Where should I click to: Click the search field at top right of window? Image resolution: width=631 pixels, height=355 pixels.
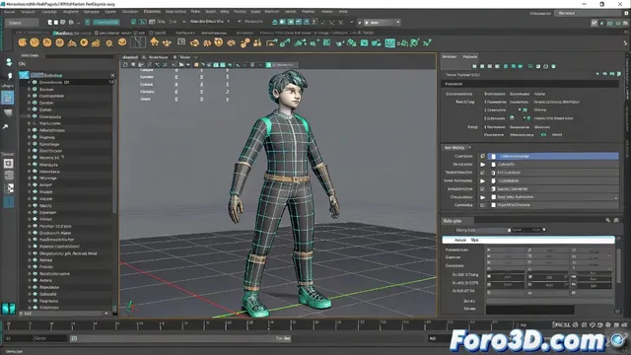(x=587, y=13)
